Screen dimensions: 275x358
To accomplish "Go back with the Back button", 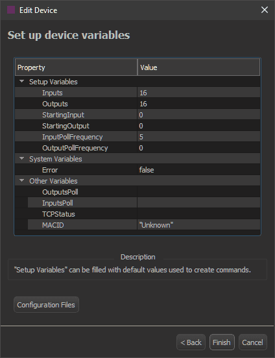I will tap(191, 342).
